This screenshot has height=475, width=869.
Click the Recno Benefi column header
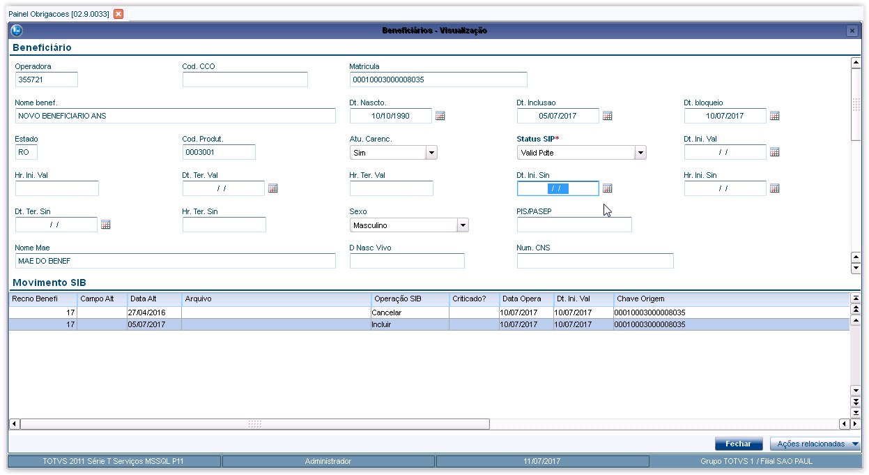[x=43, y=299]
